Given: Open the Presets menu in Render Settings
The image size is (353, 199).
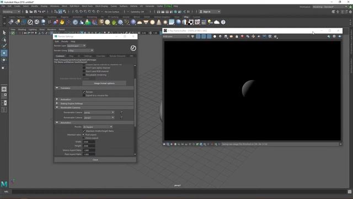Looking at the screenshot, I should tap(65, 41).
